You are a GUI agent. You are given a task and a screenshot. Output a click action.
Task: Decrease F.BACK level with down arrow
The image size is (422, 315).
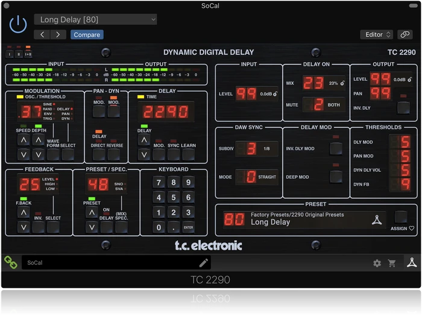[x=24, y=227]
